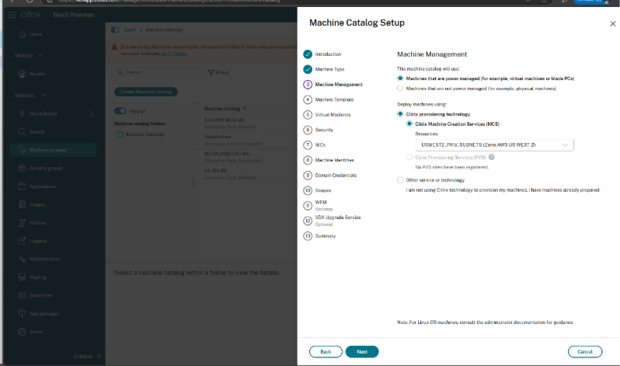Image resolution: width=620 pixels, height=366 pixels.
Task: Click DaaS breadcrumb link
Action: pos(130,30)
